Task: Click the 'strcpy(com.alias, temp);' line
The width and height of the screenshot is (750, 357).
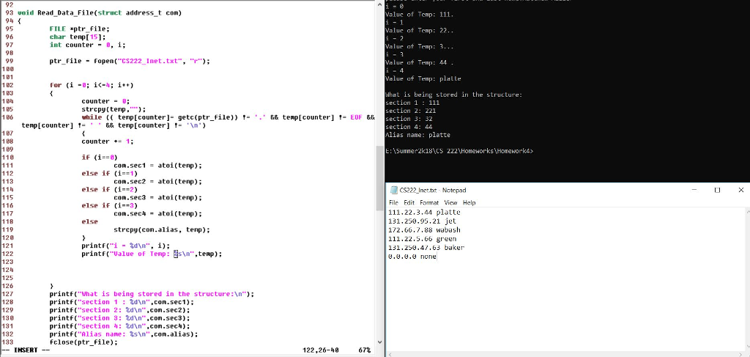Action: [162, 229]
